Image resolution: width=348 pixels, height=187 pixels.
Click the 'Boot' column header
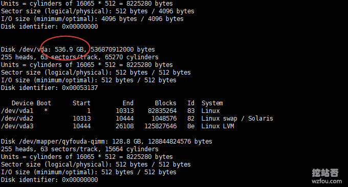pos(43,103)
